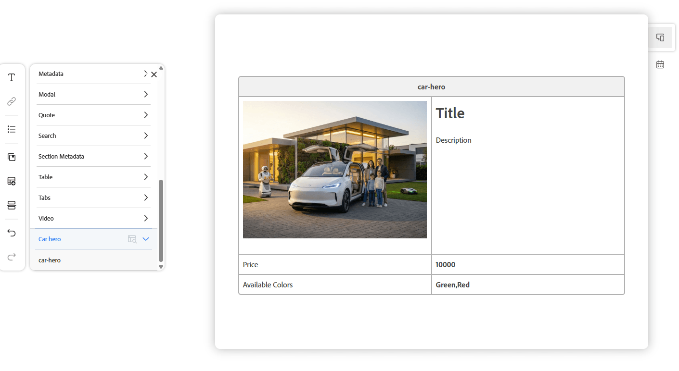This screenshot has width=679, height=371.
Task: Click the library scrollbar up arrow
Action: pyautogui.click(x=161, y=68)
